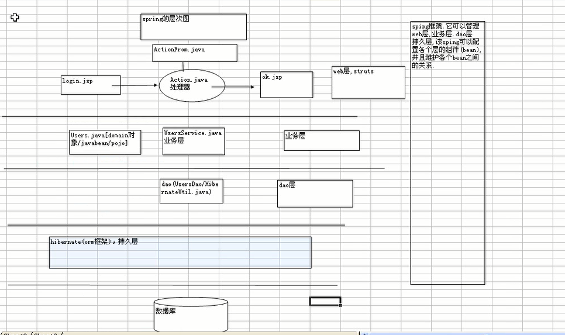This screenshot has width=565, height=335.
Task: Select the 'dao层' label box
Action: (x=315, y=194)
